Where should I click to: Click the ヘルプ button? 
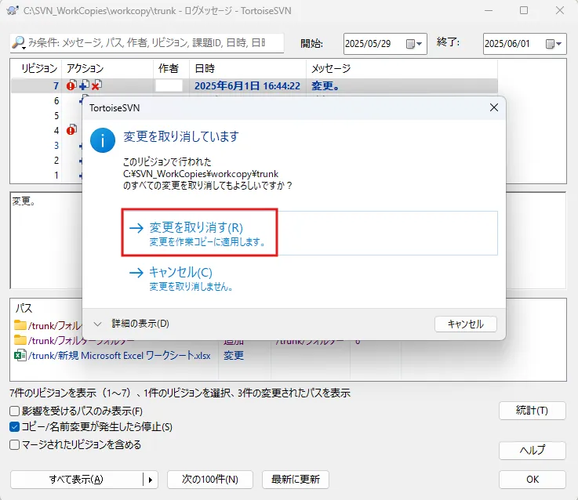click(533, 451)
